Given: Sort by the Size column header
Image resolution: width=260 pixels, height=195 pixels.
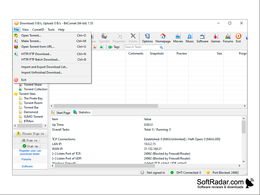Looking at the screenshot, I should click(x=206, y=54).
